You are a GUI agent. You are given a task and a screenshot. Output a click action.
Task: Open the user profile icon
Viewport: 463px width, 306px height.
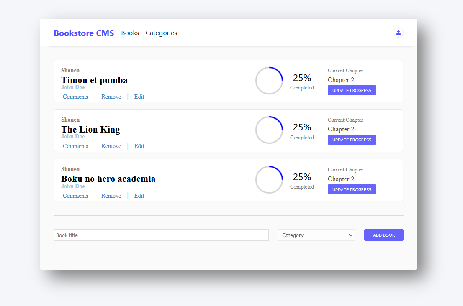(398, 33)
